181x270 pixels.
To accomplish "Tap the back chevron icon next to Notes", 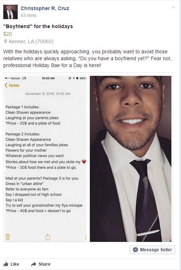I will (6, 85).
